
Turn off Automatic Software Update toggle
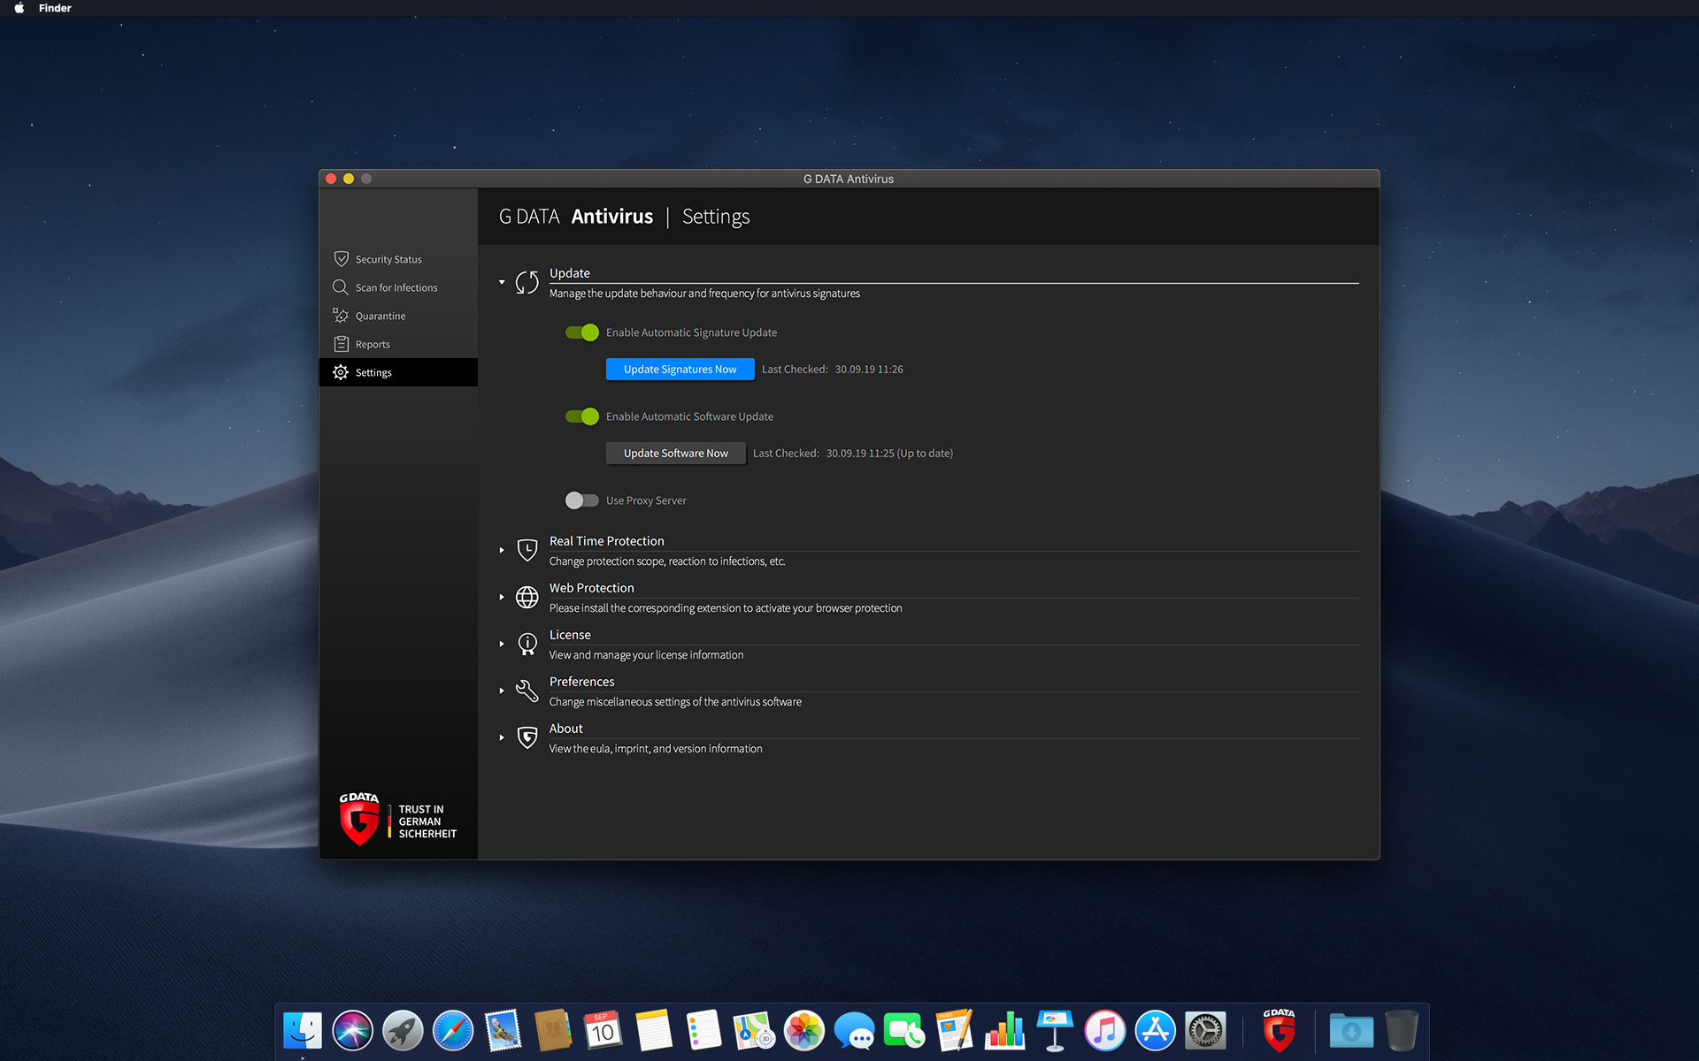tap(582, 416)
